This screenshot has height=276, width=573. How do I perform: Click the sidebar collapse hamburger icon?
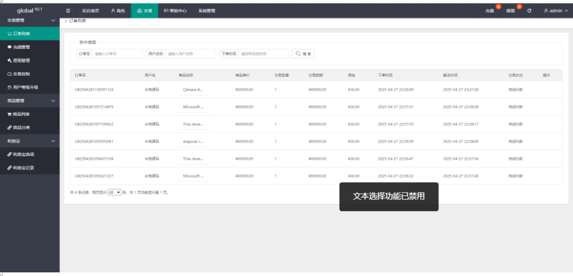(x=68, y=11)
